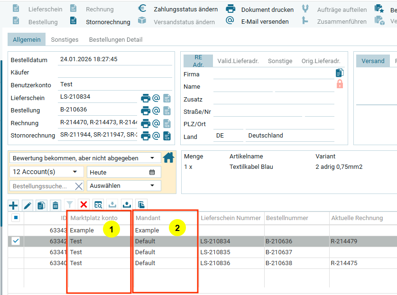Image resolution: width=397 pixels, height=295 pixels.
Task: Open the Bestellungen Detail tab
Action: click(x=116, y=40)
